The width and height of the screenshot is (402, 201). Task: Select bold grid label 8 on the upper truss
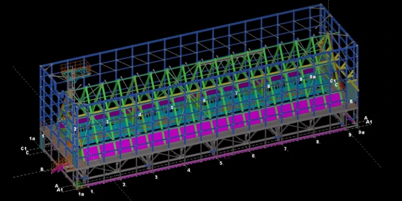point(269,86)
